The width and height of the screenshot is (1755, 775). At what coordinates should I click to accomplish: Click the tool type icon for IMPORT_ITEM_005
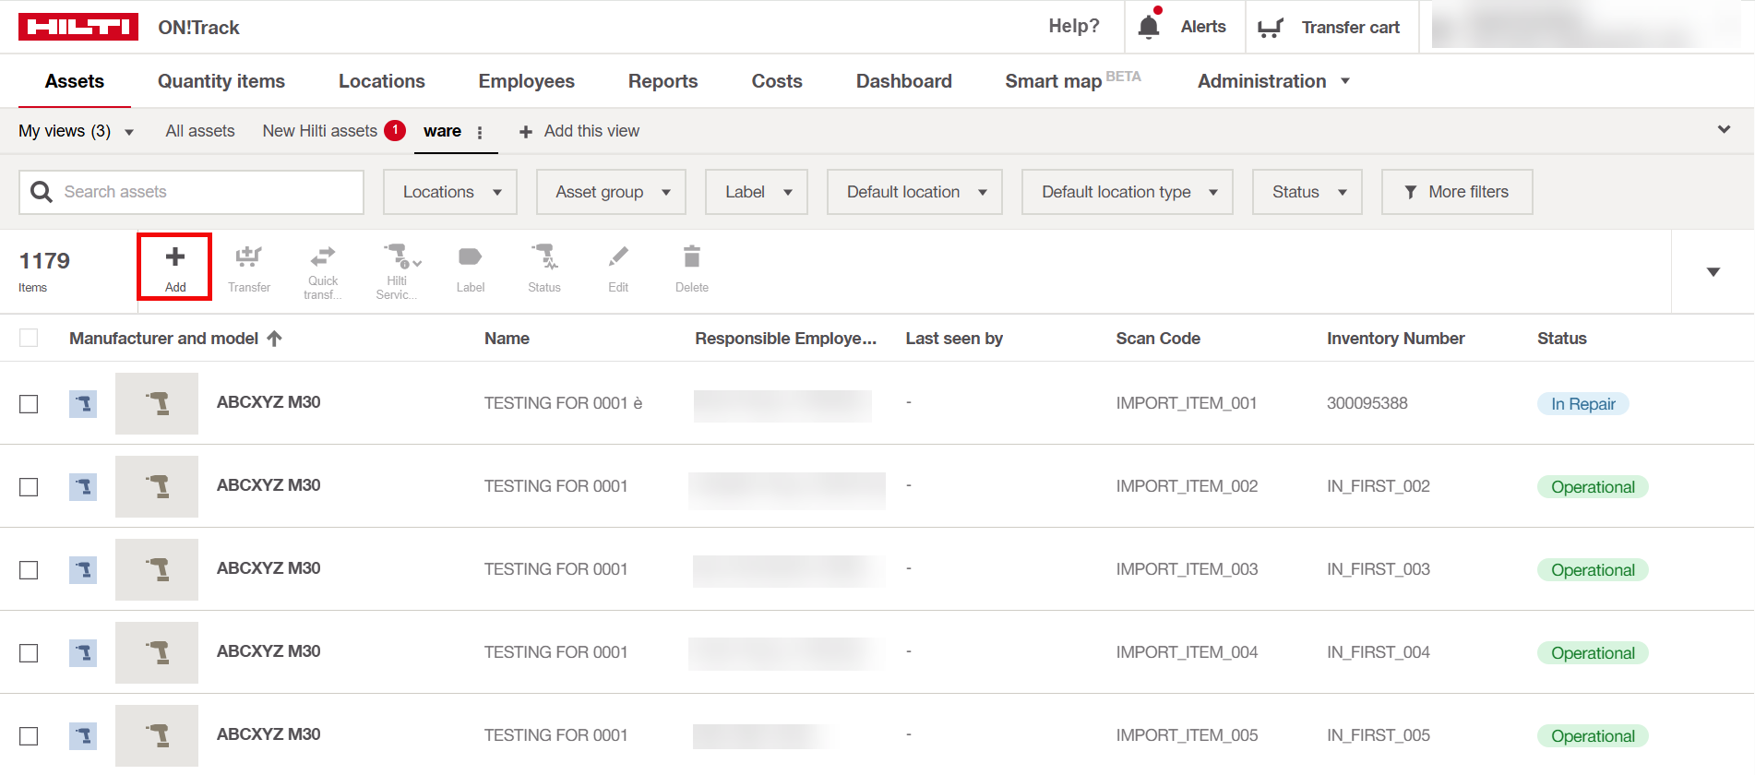tap(83, 735)
